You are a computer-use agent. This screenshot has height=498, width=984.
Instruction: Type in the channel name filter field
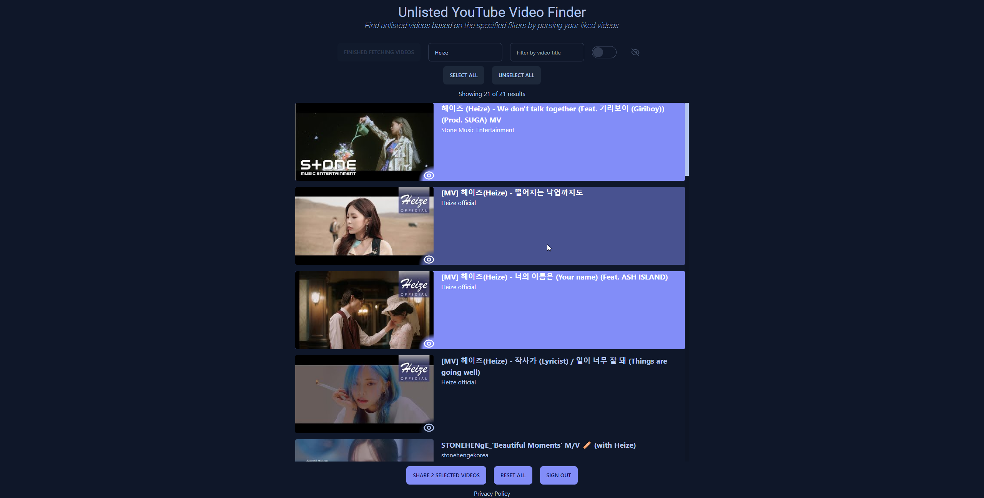465,52
